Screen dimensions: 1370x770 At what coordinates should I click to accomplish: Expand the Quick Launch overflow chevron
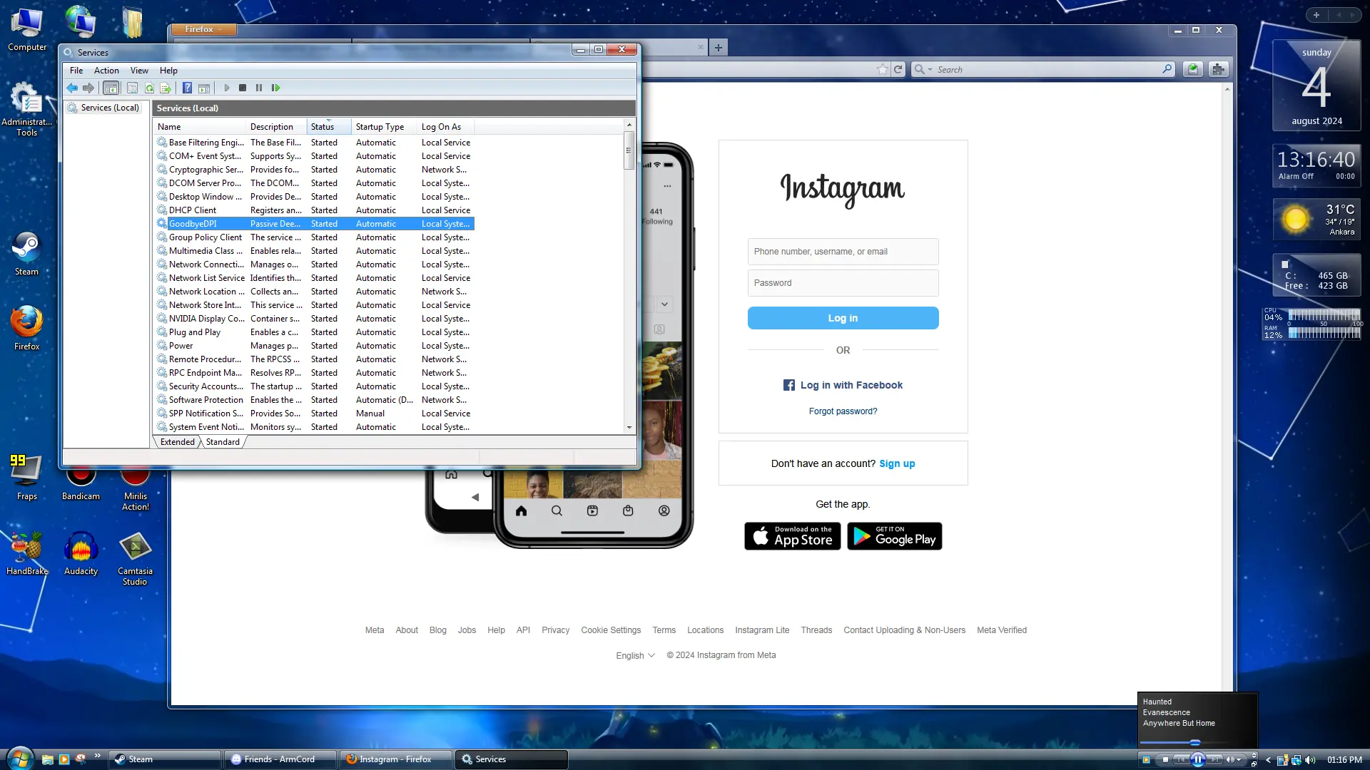(x=97, y=756)
